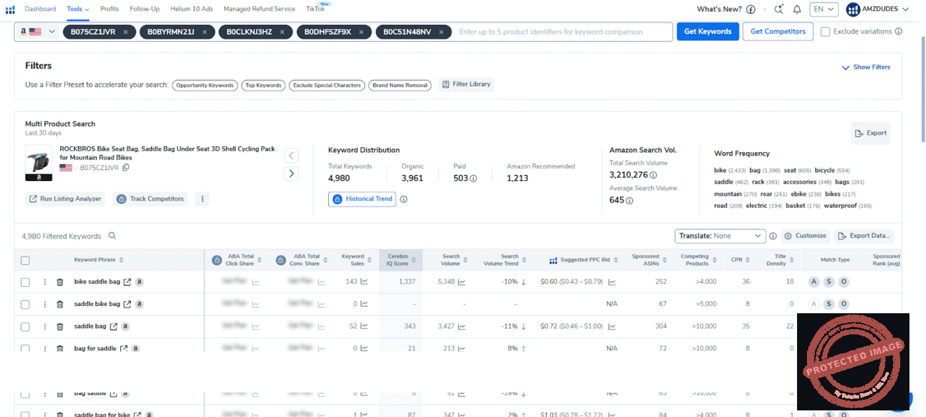Click the Get Competitors button
926x417 pixels.
tap(778, 32)
